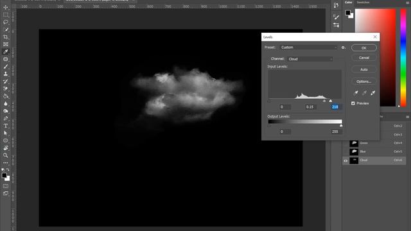Open the Options... button
Viewport: 411px width, 231px height.
pyautogui.click(x=364, y=81)
